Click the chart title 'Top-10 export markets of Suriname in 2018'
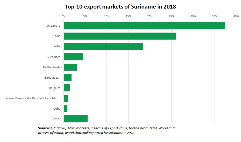This screenshot has width=241, height=142. tap(120, 7)
